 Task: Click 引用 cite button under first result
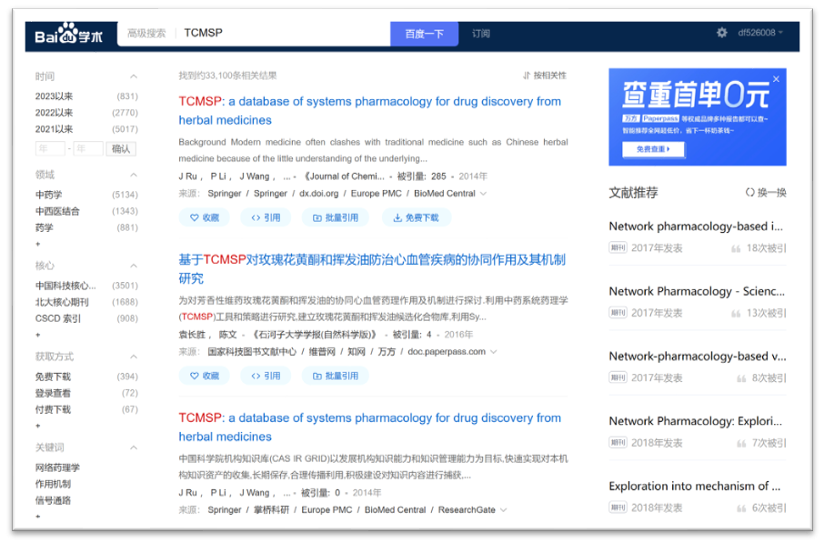pyautogui.click(x=266, y=217)
